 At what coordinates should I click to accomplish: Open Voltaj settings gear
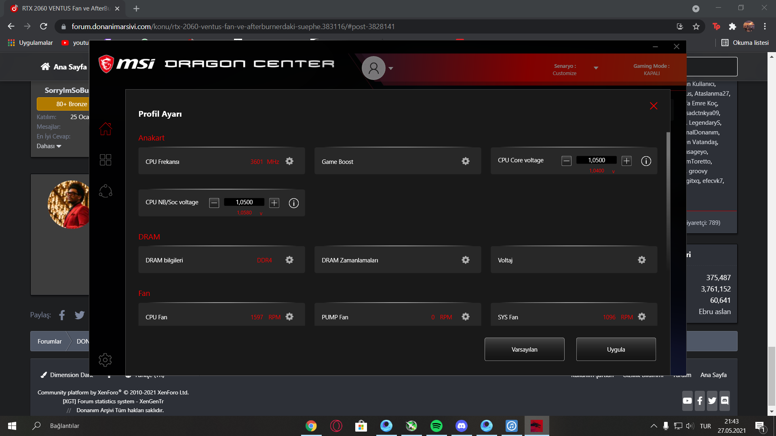[x=642, y=260]
